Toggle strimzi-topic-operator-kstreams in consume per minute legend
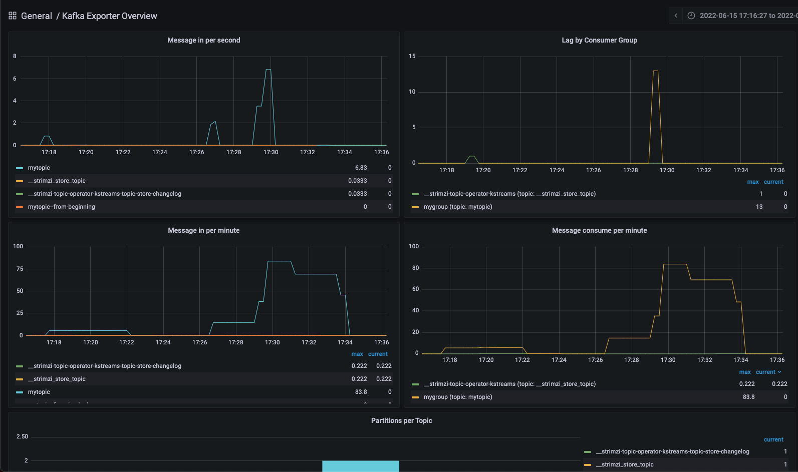 [509, 384]
